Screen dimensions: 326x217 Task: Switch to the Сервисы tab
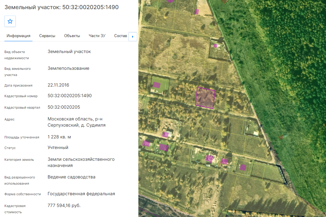[47, 36]
